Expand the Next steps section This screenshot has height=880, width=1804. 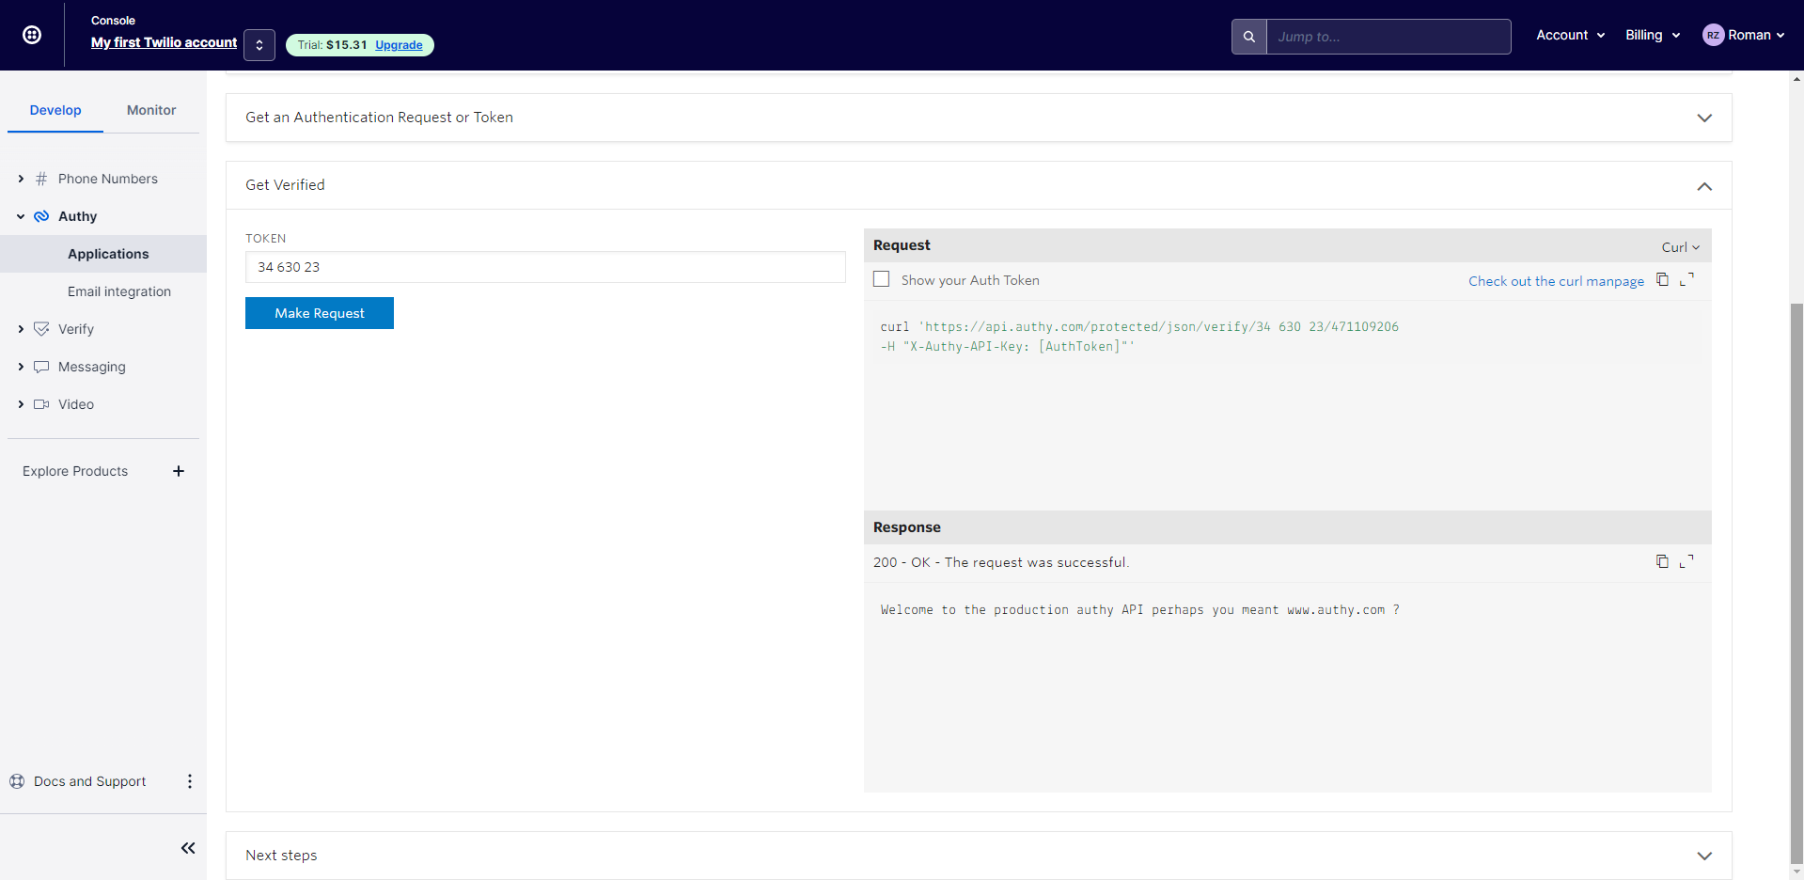coord(979,856)
